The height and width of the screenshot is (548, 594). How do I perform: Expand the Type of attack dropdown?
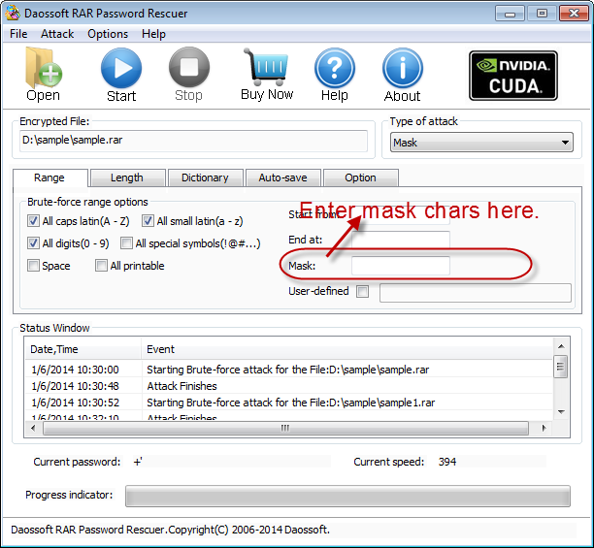coord(481,143)
